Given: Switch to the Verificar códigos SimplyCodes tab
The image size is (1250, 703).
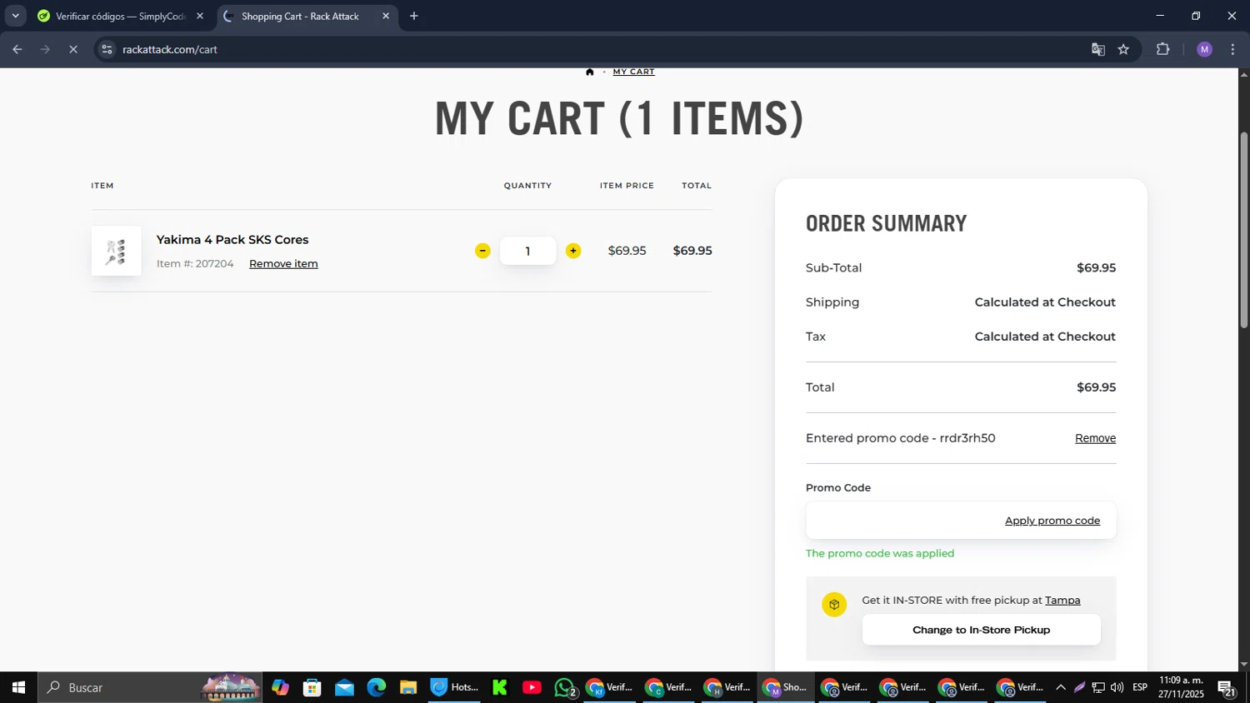Looking at the screenshot, I should tap(120, 16).
